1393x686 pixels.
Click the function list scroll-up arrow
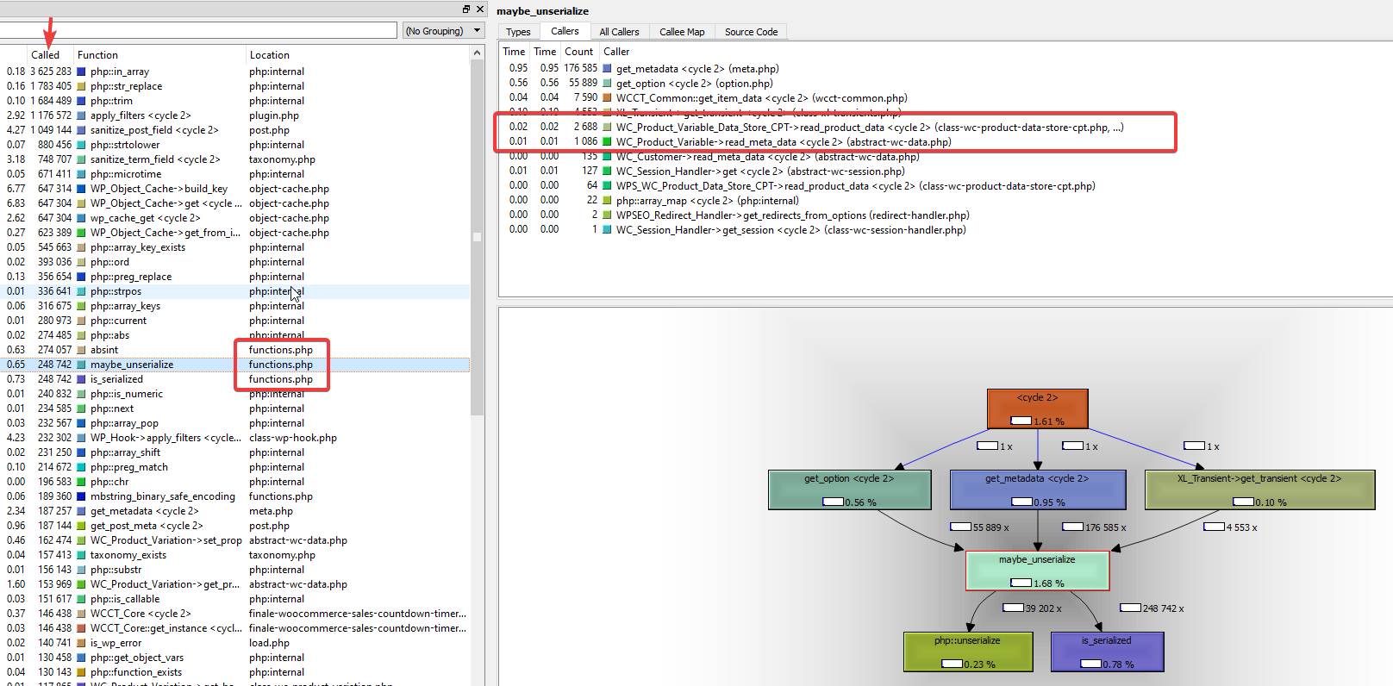(477, 53)
